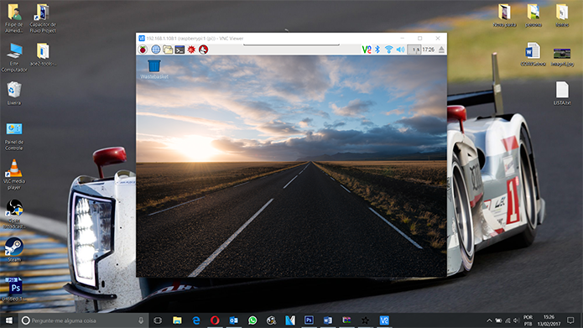Select Este Computador desktop icon
The width and height of the screenshot is (583, 328).
tap(14, 57)
